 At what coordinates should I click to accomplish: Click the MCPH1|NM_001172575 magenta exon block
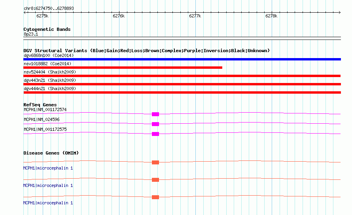pyautogui.click(x=155, y=134)
